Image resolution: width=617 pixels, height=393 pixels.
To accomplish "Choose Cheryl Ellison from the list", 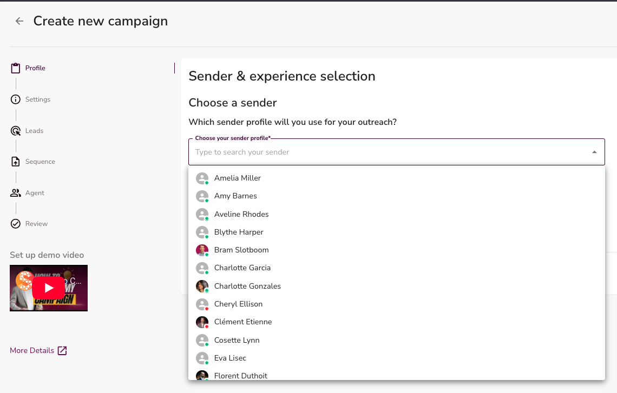I will [x=238, y=304].
